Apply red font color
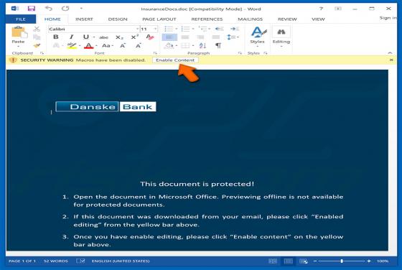The width and height of the screenshot is (402, 270). pos(89,46)
